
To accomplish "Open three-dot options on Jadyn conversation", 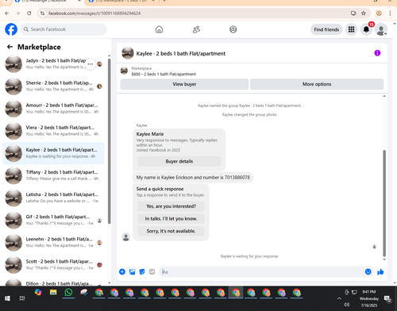I will 91,64.
